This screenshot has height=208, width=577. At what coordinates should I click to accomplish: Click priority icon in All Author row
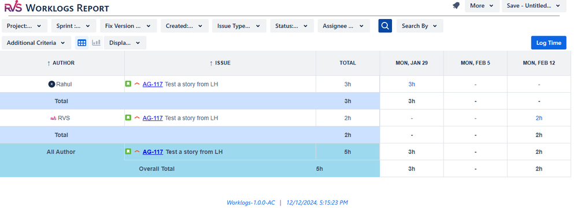click(x=137, y=152)
